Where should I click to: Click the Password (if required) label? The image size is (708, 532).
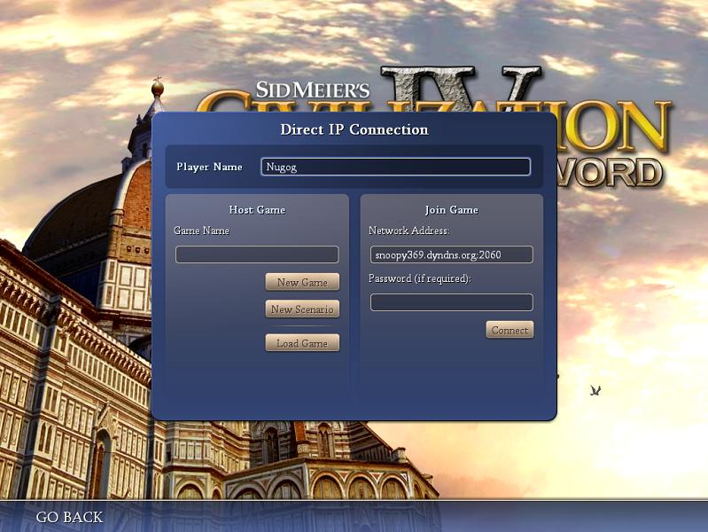[x=419, y=278]
